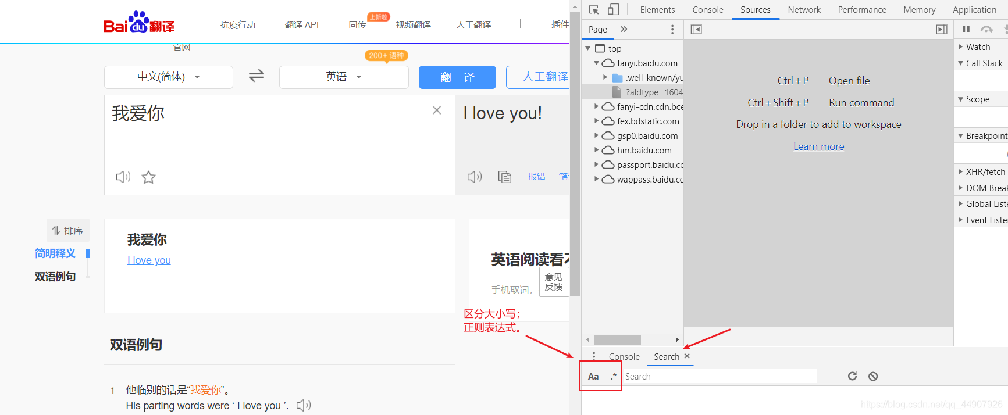1008x415 pixels.
Task: Open the Memory tab
Action: [x=920, y=9]
